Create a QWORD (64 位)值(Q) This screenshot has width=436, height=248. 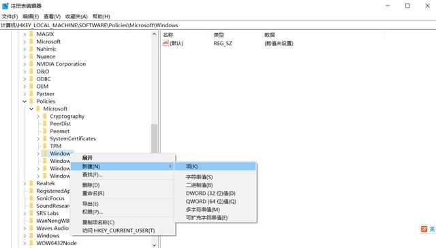(x=215, y=201)
